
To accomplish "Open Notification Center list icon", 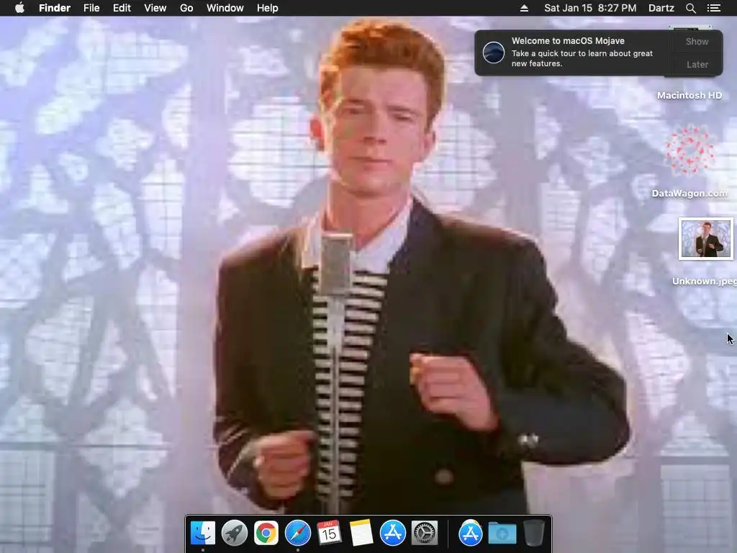I will pos(714,8).
